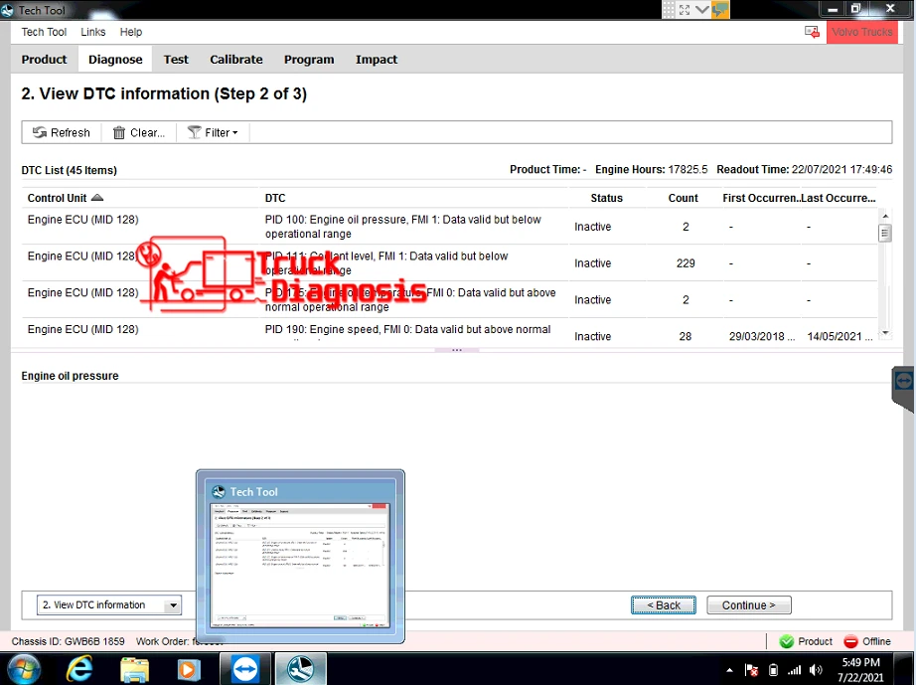
Task: Sort by Last Occurrence column header
Action: (838, 198)
